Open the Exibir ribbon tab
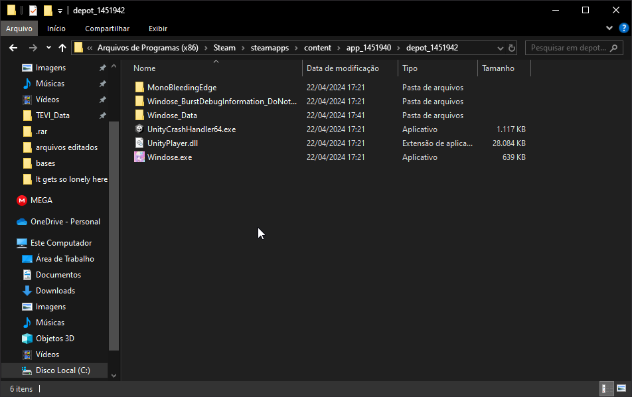This screenshot has height=397, width=632. (x=158, y=29)
